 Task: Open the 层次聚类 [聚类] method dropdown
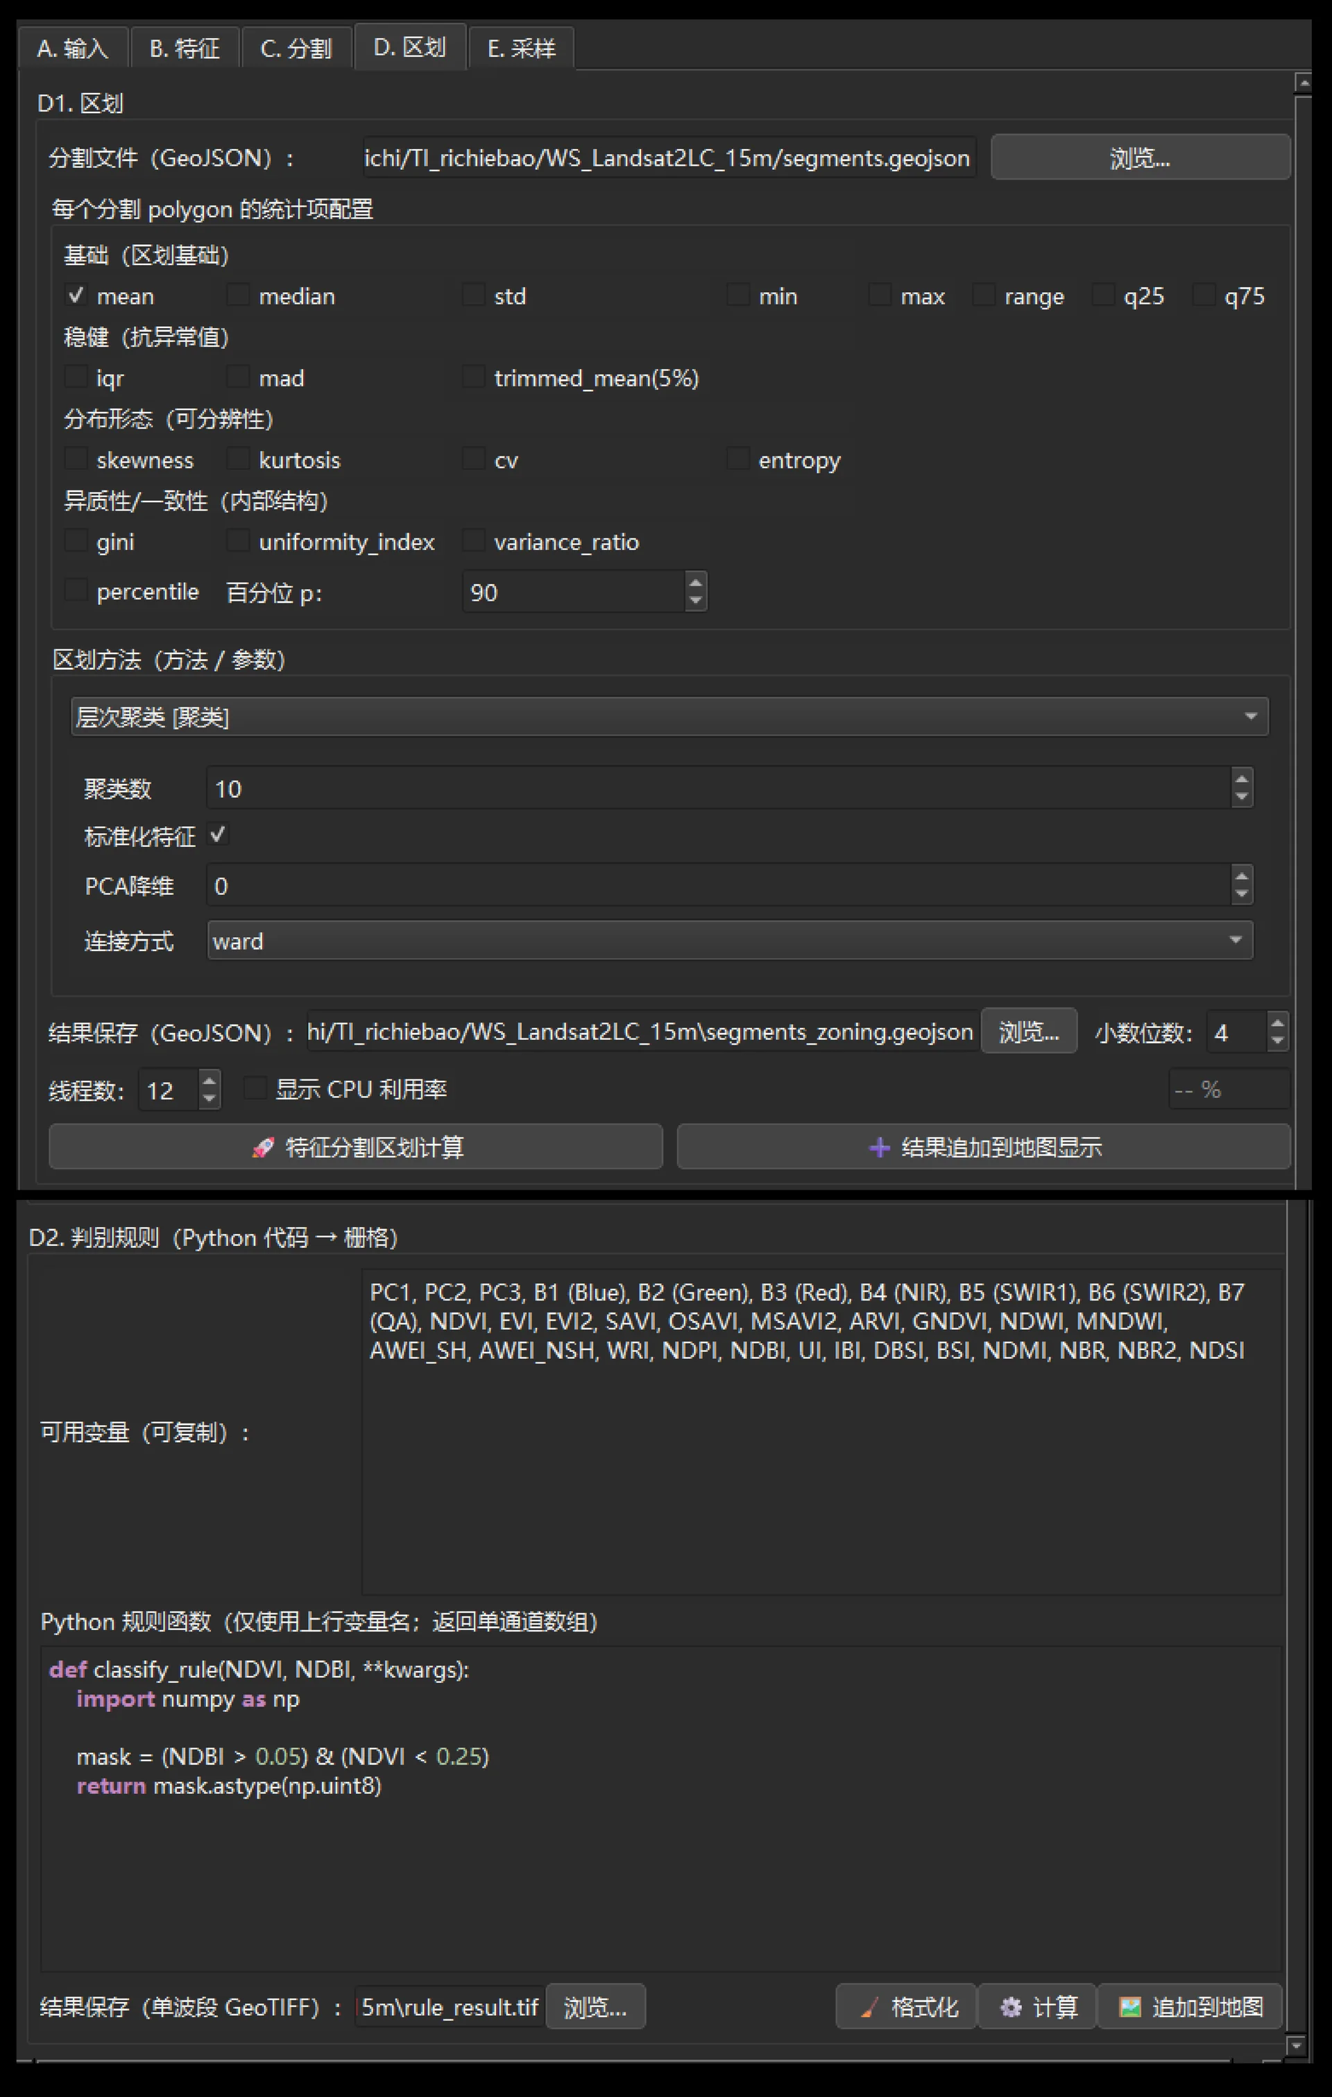[669, 717]
